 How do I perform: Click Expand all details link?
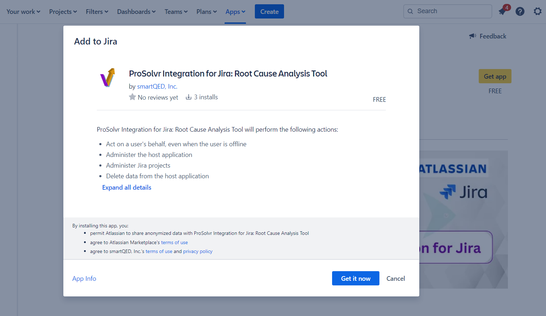[x=127, y=188]
